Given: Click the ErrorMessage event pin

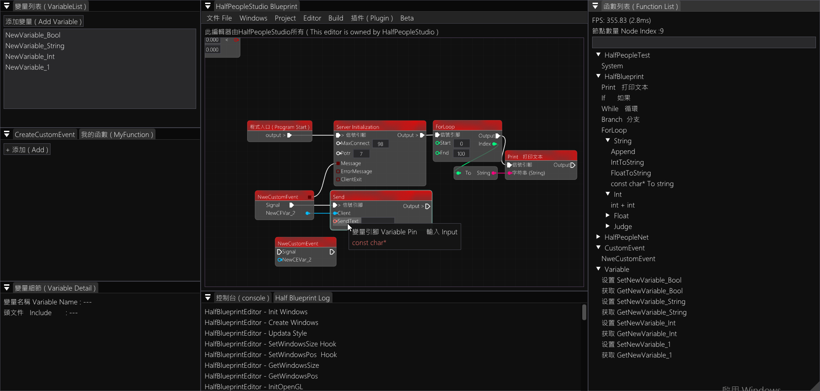Looking at the screenshot, I should (x=338, y=171).
